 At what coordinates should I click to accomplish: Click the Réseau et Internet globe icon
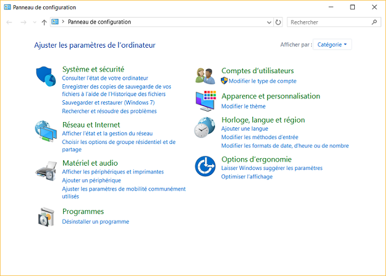click(46, 131)
